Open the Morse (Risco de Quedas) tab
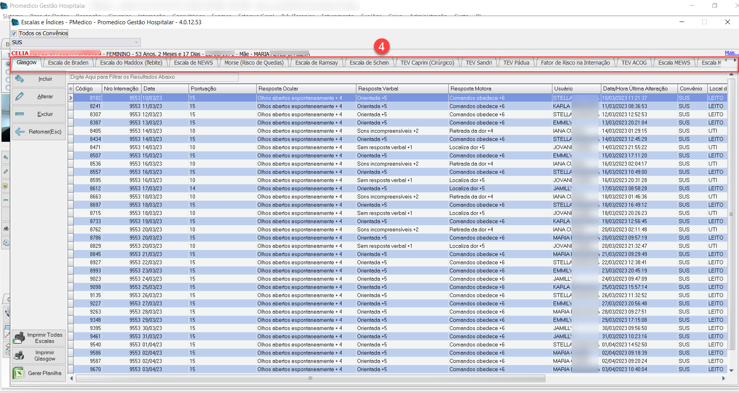This screenshot has width=739, height=393. 254,63
